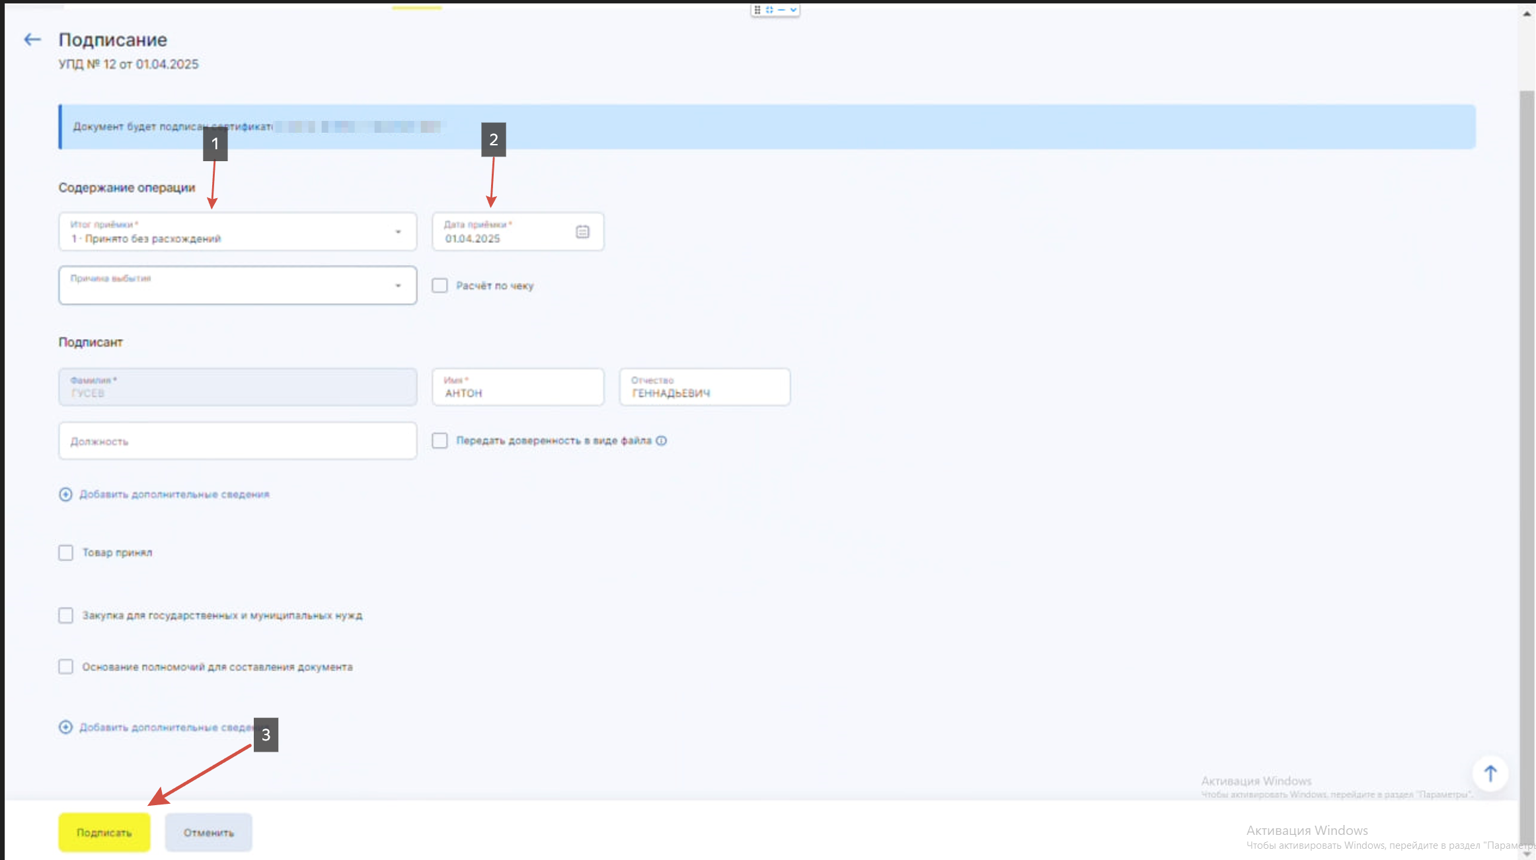1536x860 pixels.
Task: Enable Передать доверенность в виде файла checkbox
Action: [x=440, y=441]
